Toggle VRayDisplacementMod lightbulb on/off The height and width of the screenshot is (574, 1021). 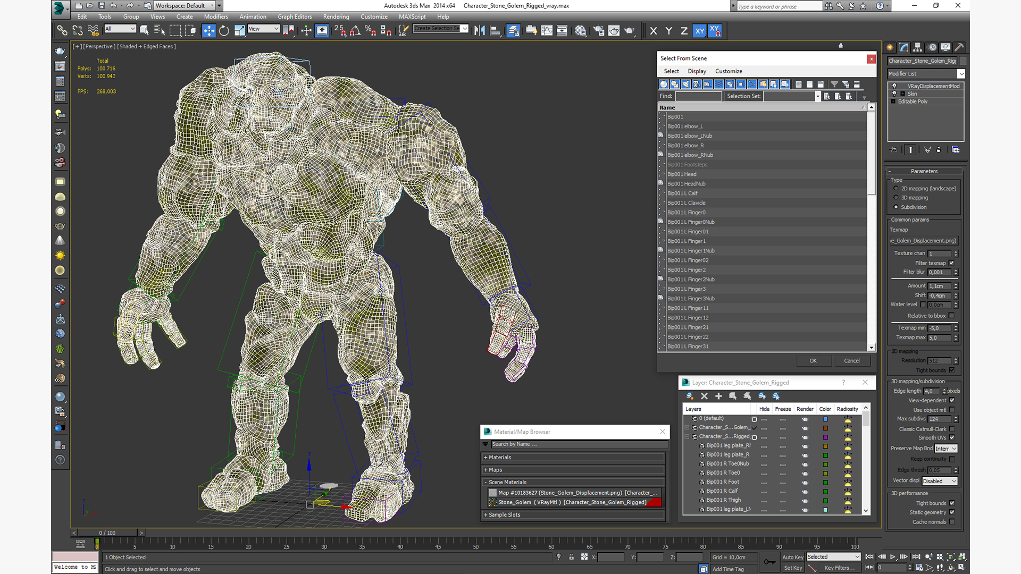[894, 86]
